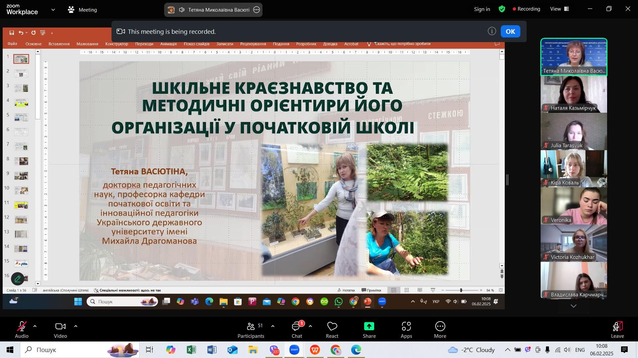This screenshot has height=358, width=638.
Task: Click the Recording indicator
Action: (526, 9)
